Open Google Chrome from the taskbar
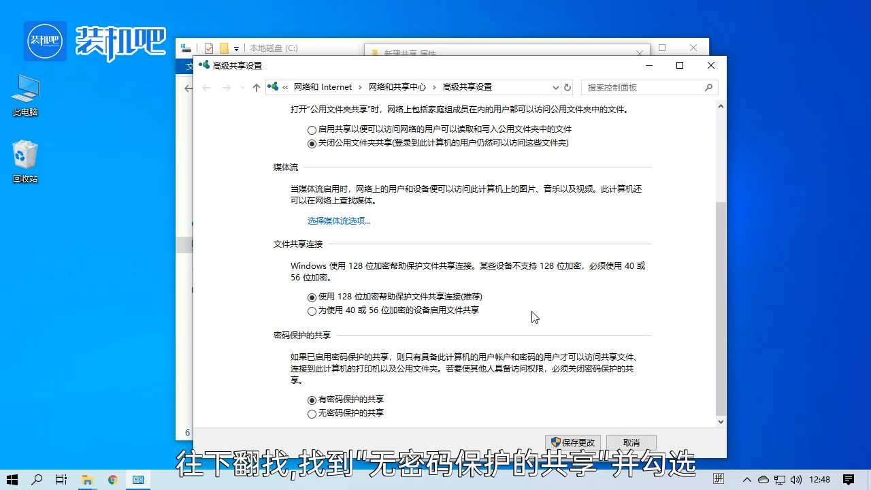The image size is (871, 490). pyautogui.click(x=112, y=479)
